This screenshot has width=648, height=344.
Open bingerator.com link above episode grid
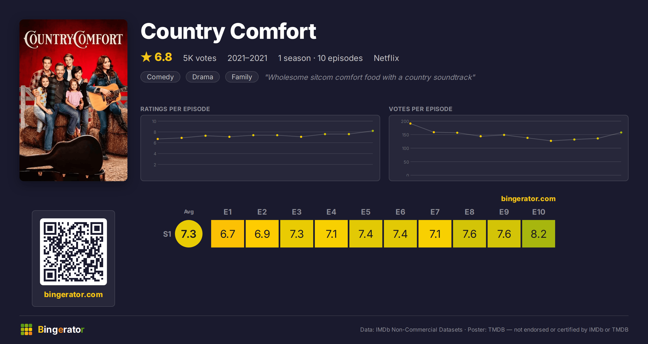tap(528, 199)
